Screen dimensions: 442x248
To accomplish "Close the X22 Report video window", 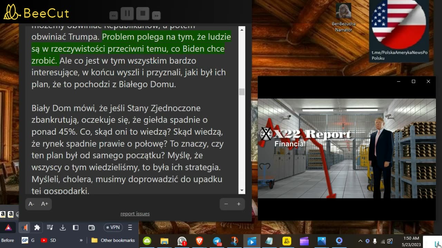I will pyautogui.click(x=428, y=82).
